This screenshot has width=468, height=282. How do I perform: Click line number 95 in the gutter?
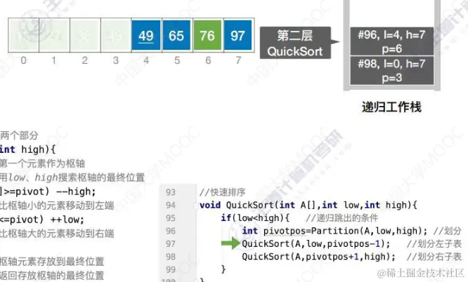click(x=171, y=218)
